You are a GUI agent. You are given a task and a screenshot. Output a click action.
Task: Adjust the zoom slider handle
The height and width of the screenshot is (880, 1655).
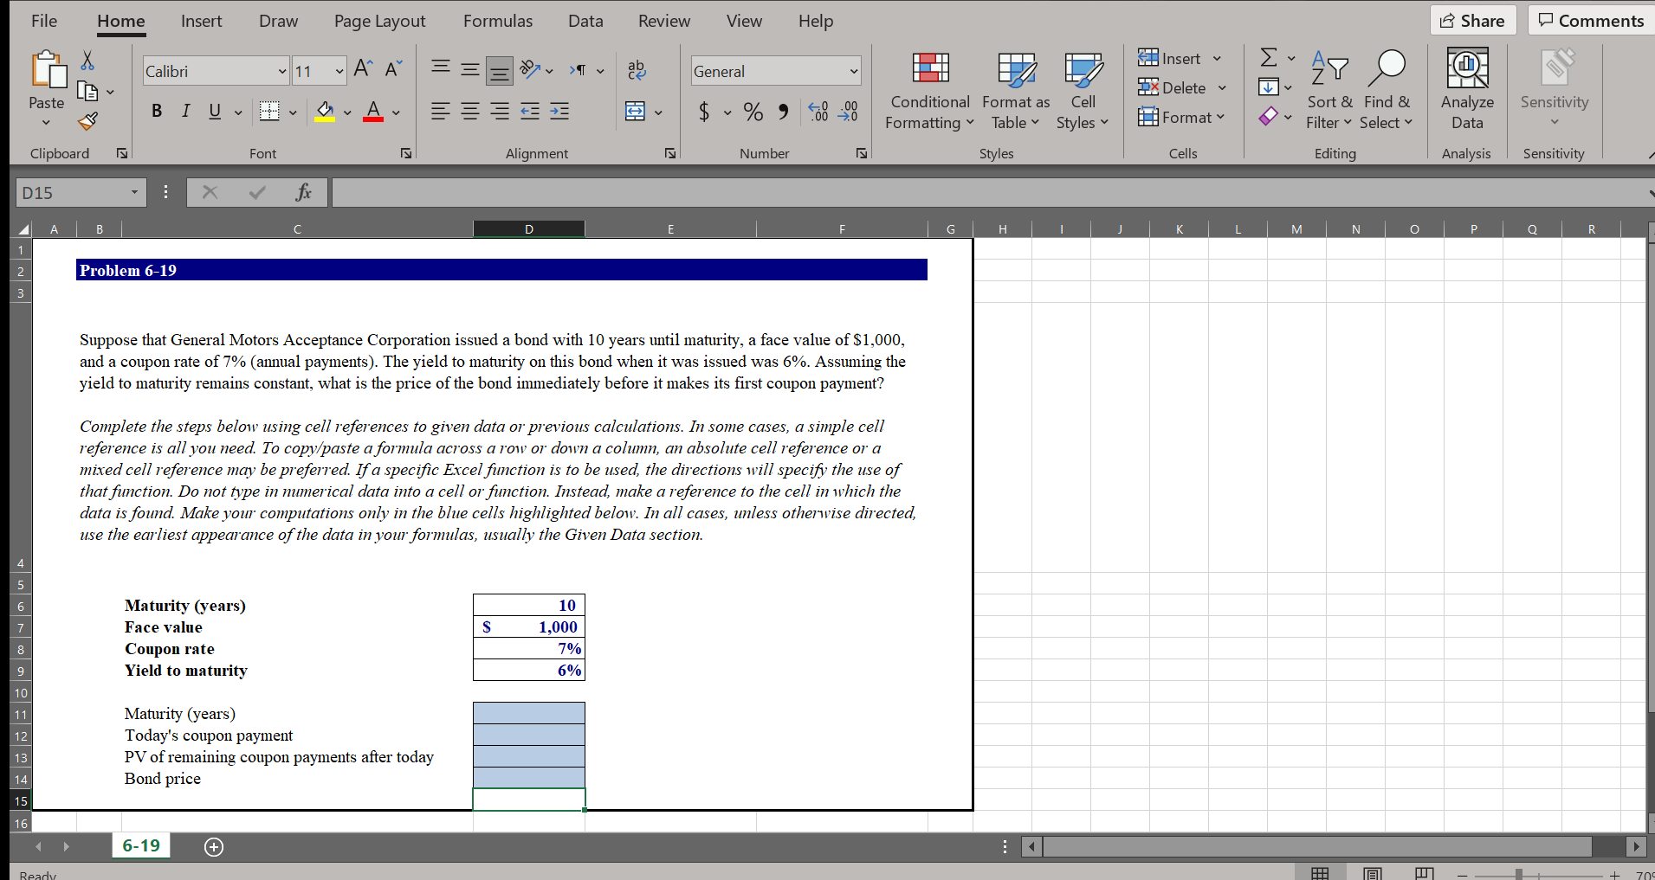pyautogui.click(x=1518, y=874)
